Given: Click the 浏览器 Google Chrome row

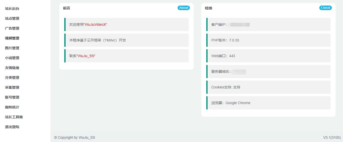Looking at the screenshot, I should [x=268, y=103].
